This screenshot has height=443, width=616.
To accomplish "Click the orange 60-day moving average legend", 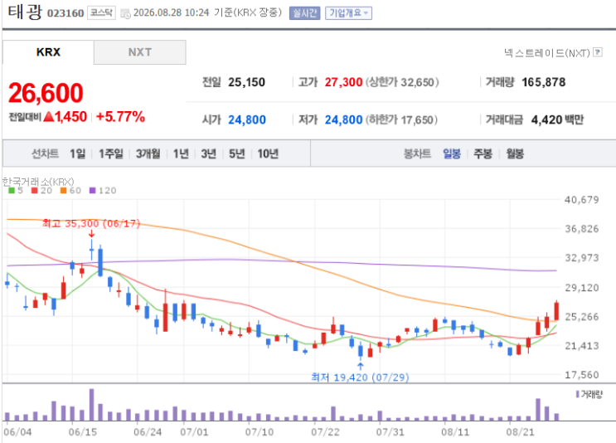I will click(70, 191).
